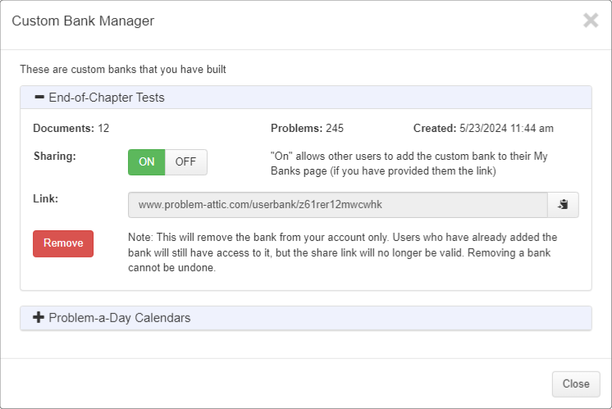Image resolution: width=612 pixels, height=409 pixels.
Task: Collapse the End-of-Chapter Tests section title
Action: click(x=107, y=98)
